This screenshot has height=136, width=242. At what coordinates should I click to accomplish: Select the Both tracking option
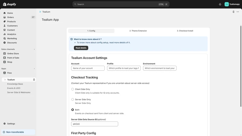73,110
